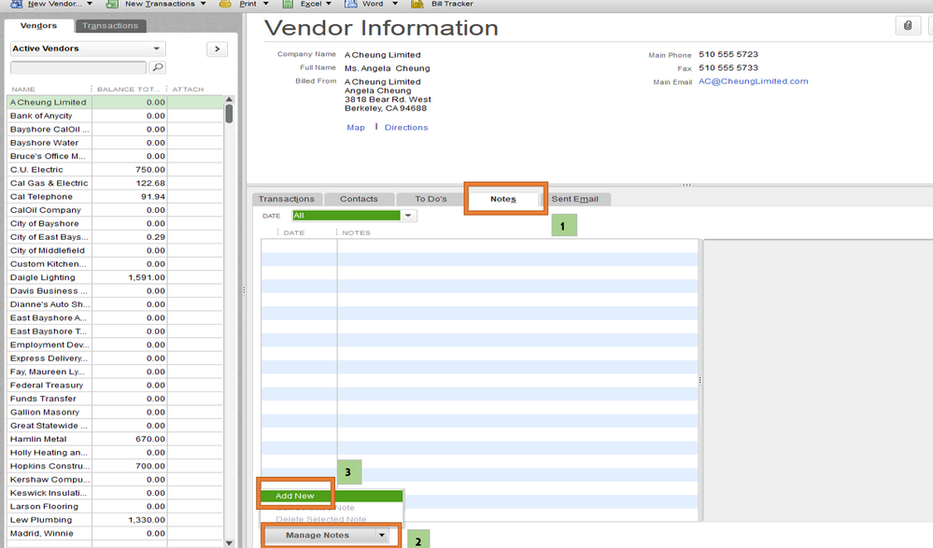This screenshot has width=933, height=548.
Task: Open New Vendor dropdown arrow
Action: point(90,4)
